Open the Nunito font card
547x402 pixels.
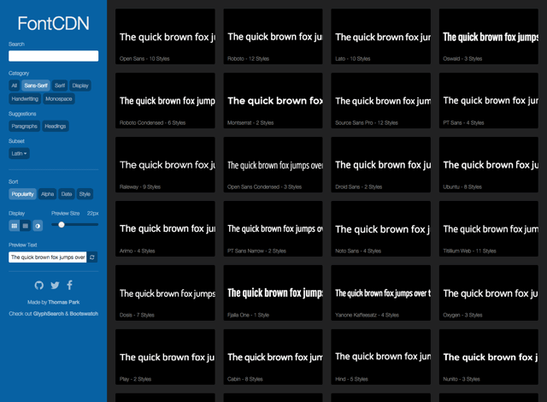tap(489, 357)
